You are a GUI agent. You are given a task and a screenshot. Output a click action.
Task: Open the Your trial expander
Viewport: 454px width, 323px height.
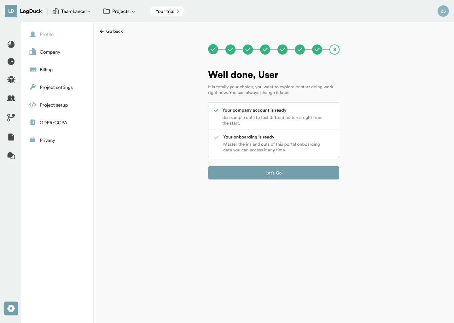click(x=167, y=11)
